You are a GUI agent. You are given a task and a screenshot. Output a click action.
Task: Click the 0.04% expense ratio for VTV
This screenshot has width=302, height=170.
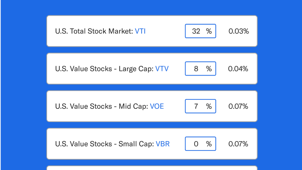tap(238, 68)
